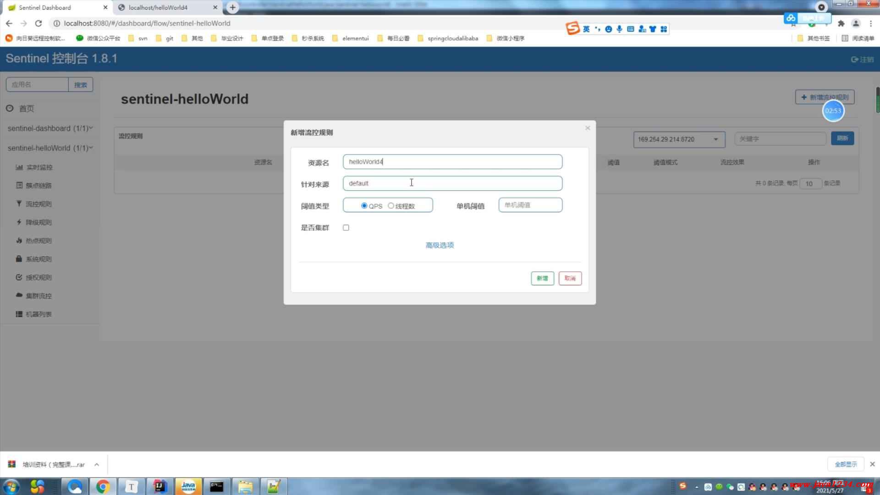
Task: Close the 新增流控规则 dialog with X
Action: point(588,128)
